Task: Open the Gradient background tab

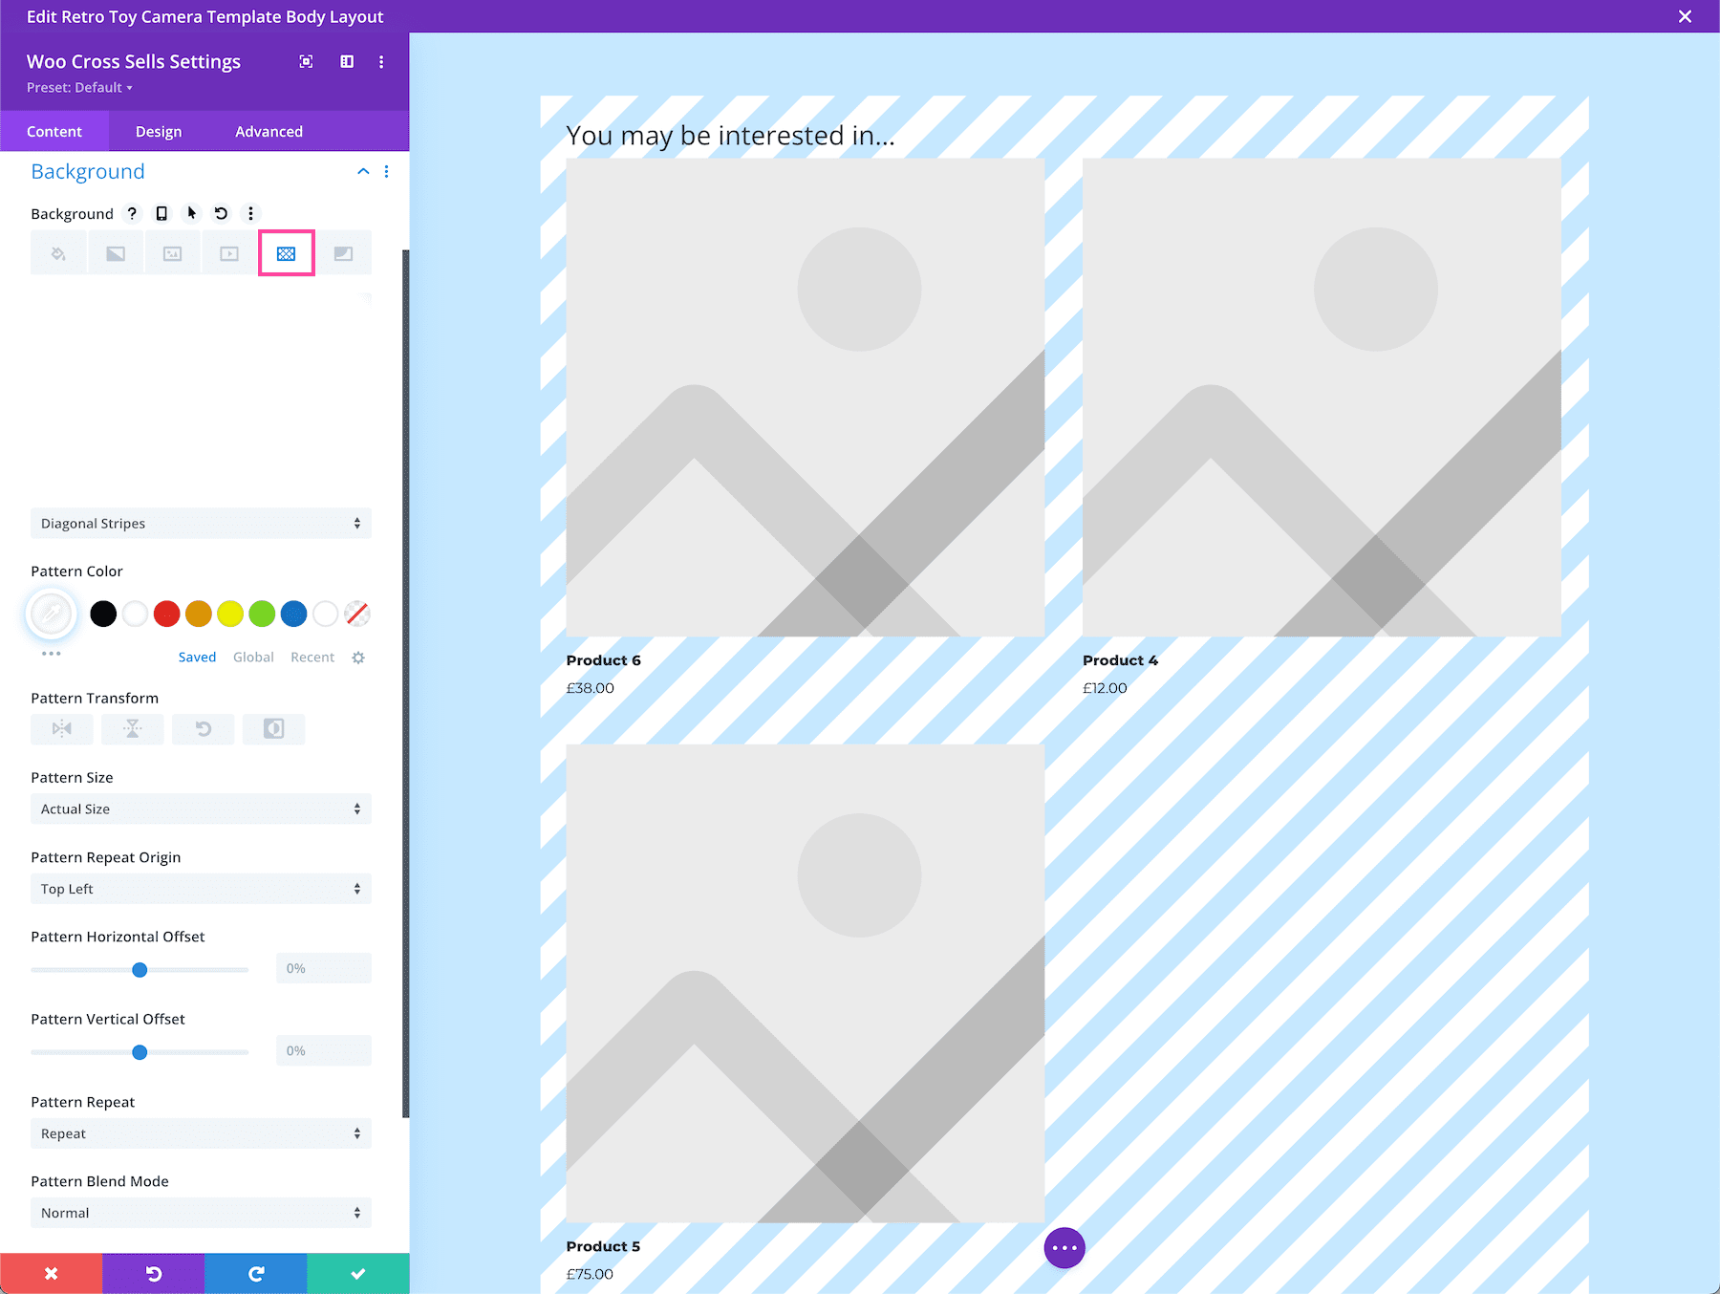Action: point(116,252)
